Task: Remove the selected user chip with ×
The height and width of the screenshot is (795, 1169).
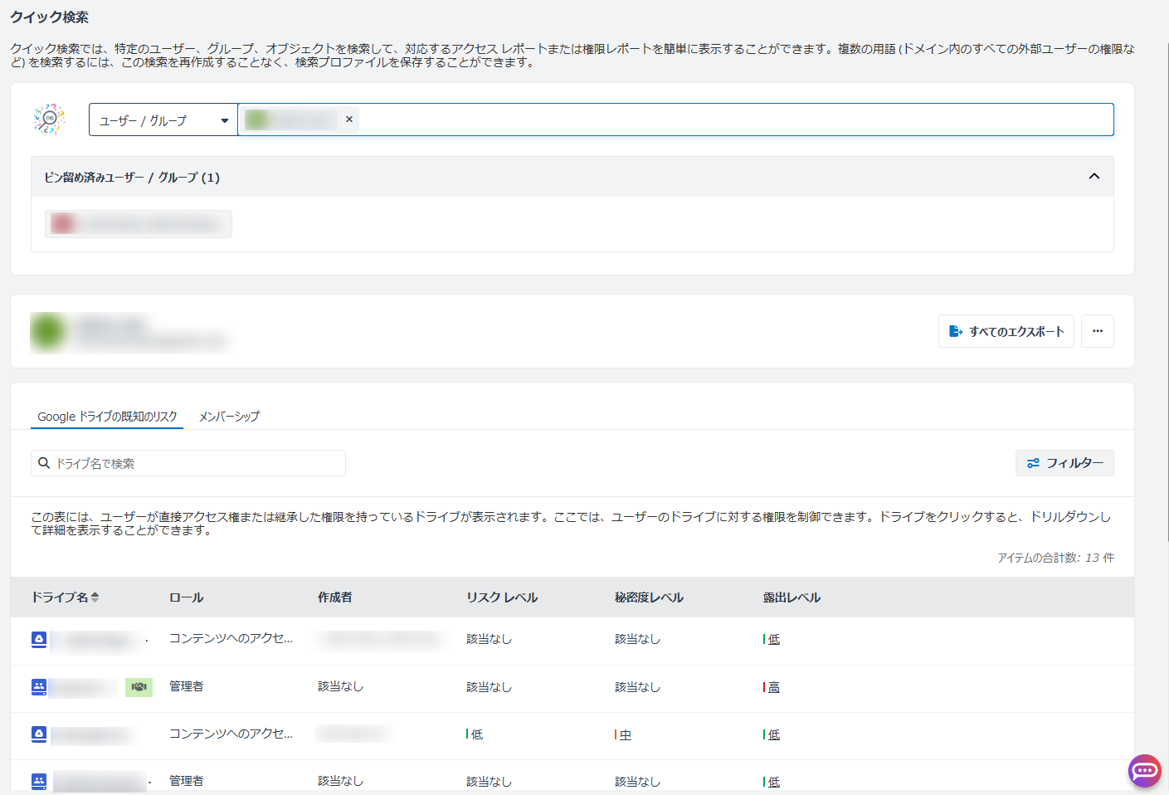Action: 349,119
